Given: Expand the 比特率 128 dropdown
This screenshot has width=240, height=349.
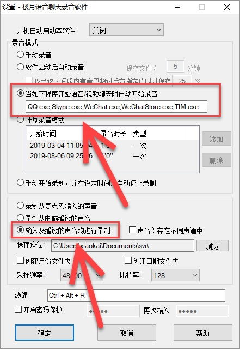Looking at the screenshot, I should click(x=175, y=275).
